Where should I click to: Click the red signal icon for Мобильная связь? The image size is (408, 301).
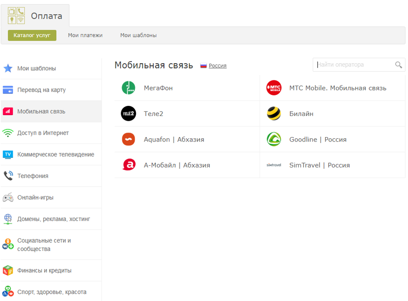(8, 111)
